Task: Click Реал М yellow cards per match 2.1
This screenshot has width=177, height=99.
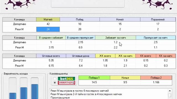Action: pos(125,66)
